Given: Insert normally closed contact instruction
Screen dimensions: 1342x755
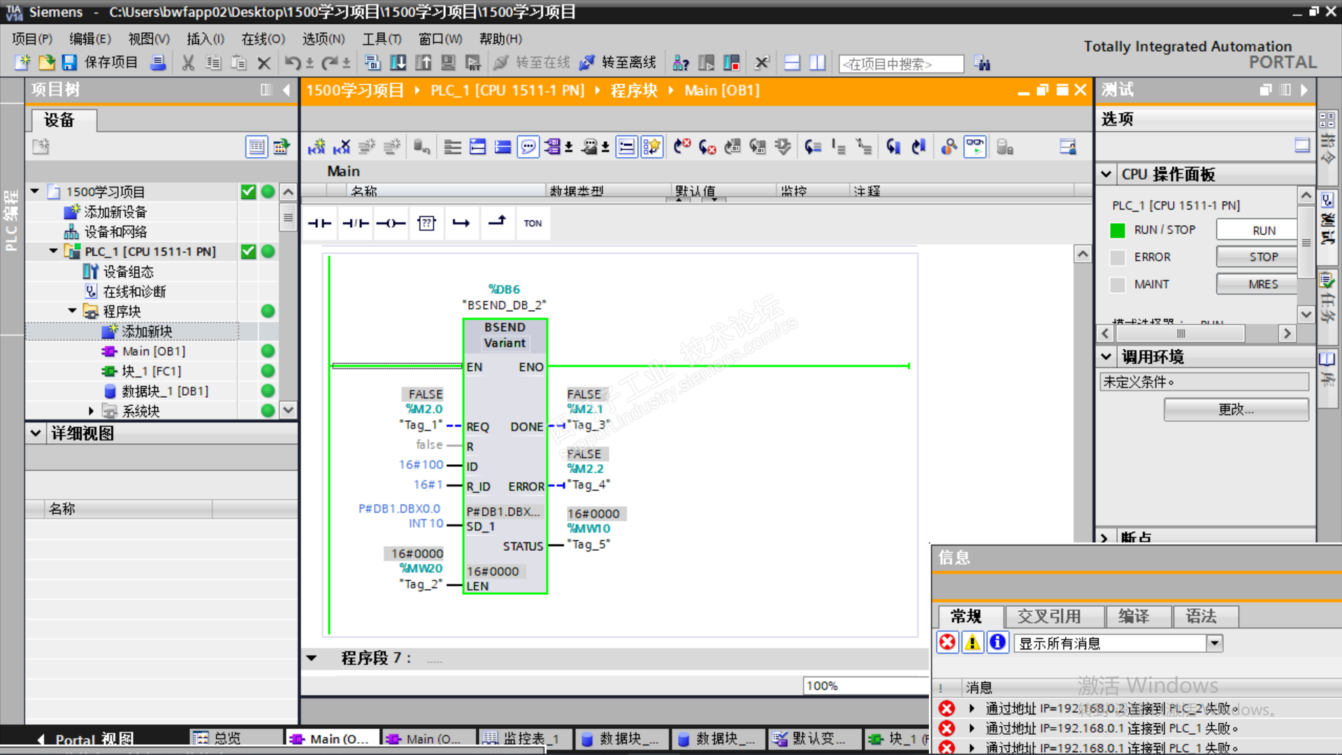Looking at the screenshot, I should 355,223.
